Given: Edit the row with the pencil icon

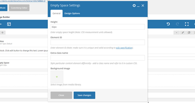Looking at the screenshot, I should point(183,33).
